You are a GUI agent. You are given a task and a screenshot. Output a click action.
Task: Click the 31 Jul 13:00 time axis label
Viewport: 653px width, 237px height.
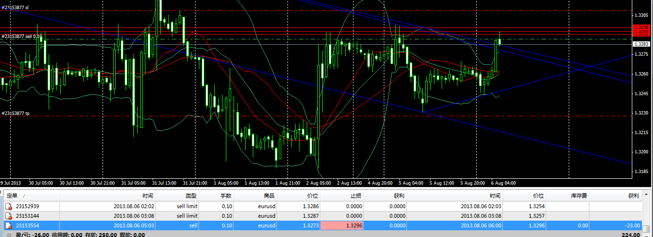[164, 183]
